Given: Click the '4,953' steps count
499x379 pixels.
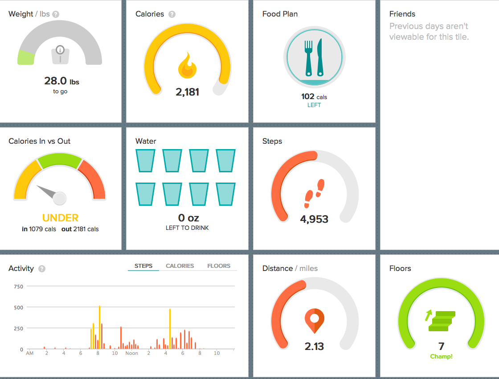Looking at the screenshot, I should coord(314,219).
